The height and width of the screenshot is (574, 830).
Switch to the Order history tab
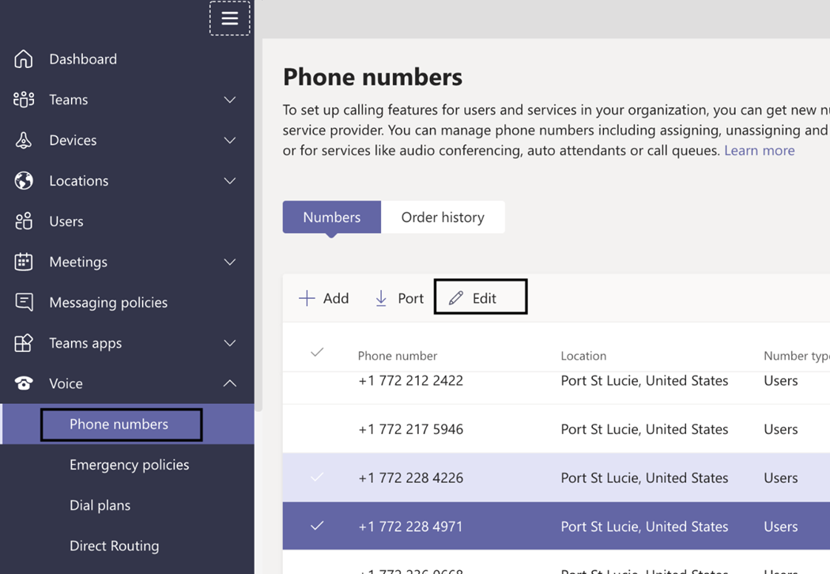pyautogui.click(x=442, y=217)
